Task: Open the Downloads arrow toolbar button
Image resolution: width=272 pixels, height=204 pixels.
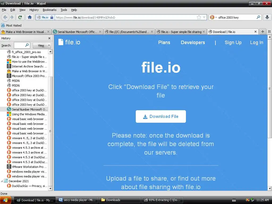Action: click(x=267, y=17)
